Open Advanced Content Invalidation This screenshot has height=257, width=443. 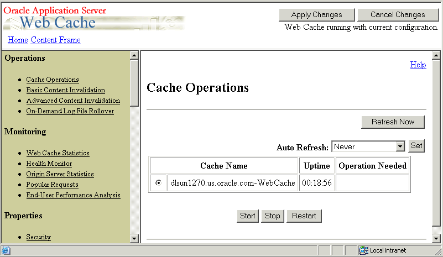[73, 101]
